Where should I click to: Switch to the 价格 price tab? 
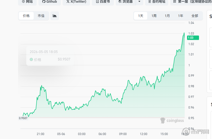pos(26,16)
